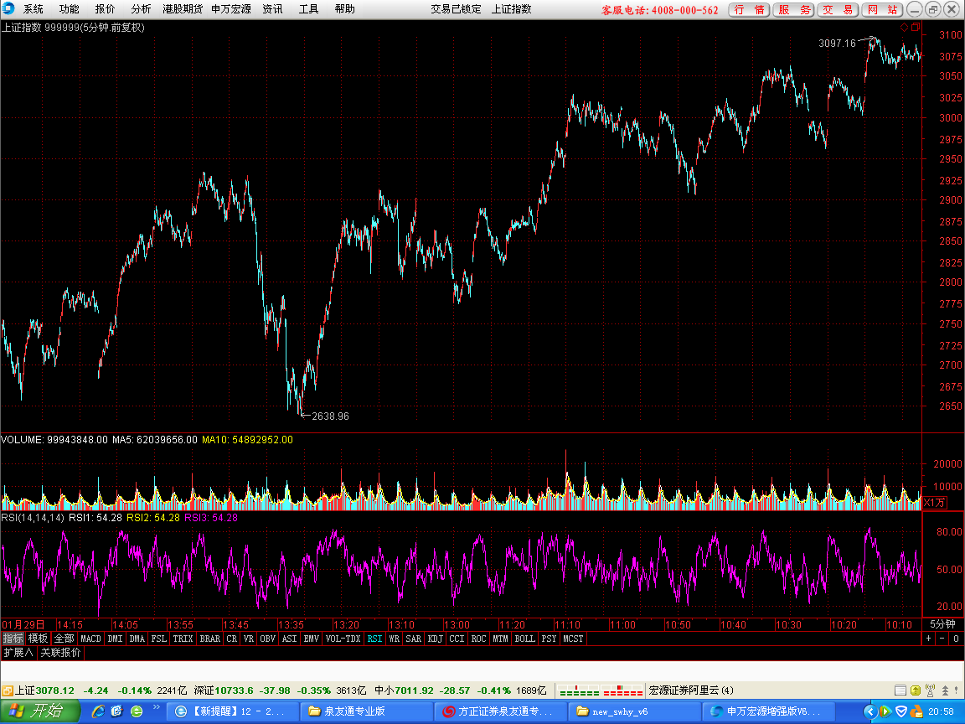965x724 pixels.
Task: Click the list panel icon in status bar
Action: [x=900, y=690]
